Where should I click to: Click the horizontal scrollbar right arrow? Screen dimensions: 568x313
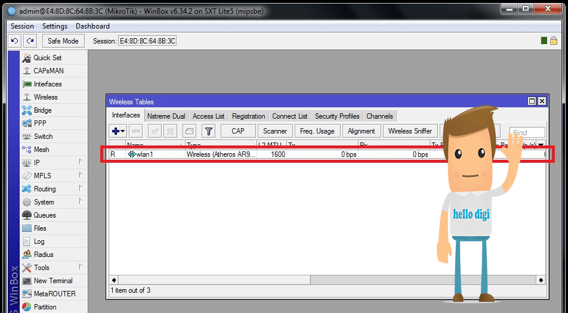[541, 280]
